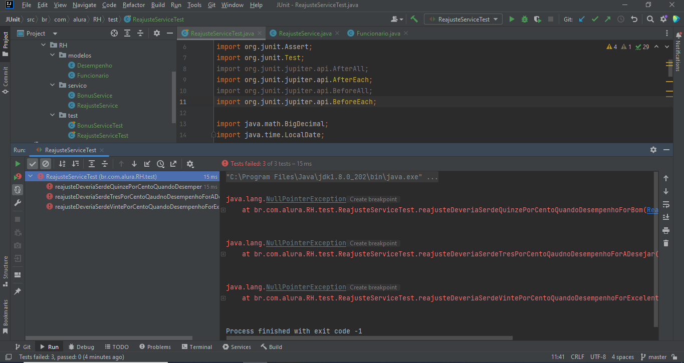The width and height of the screenshot is (684, 363).
Task: Click the Git commit checkmark icon
Action: [x=595, y=19]
